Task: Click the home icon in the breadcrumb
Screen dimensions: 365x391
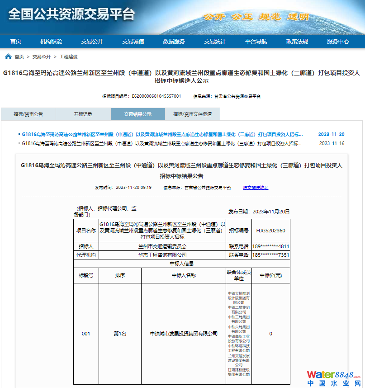Action: [8, 57]
